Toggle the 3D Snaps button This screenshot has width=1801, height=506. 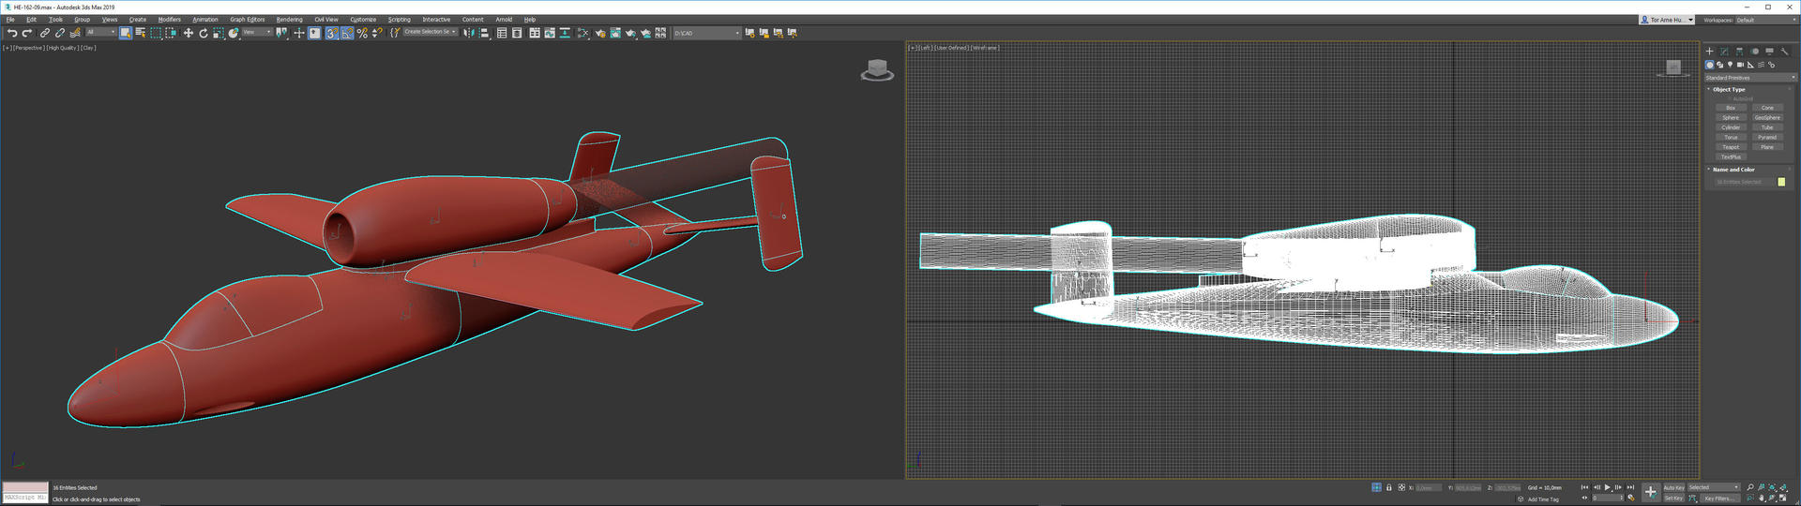coord(332,33)
